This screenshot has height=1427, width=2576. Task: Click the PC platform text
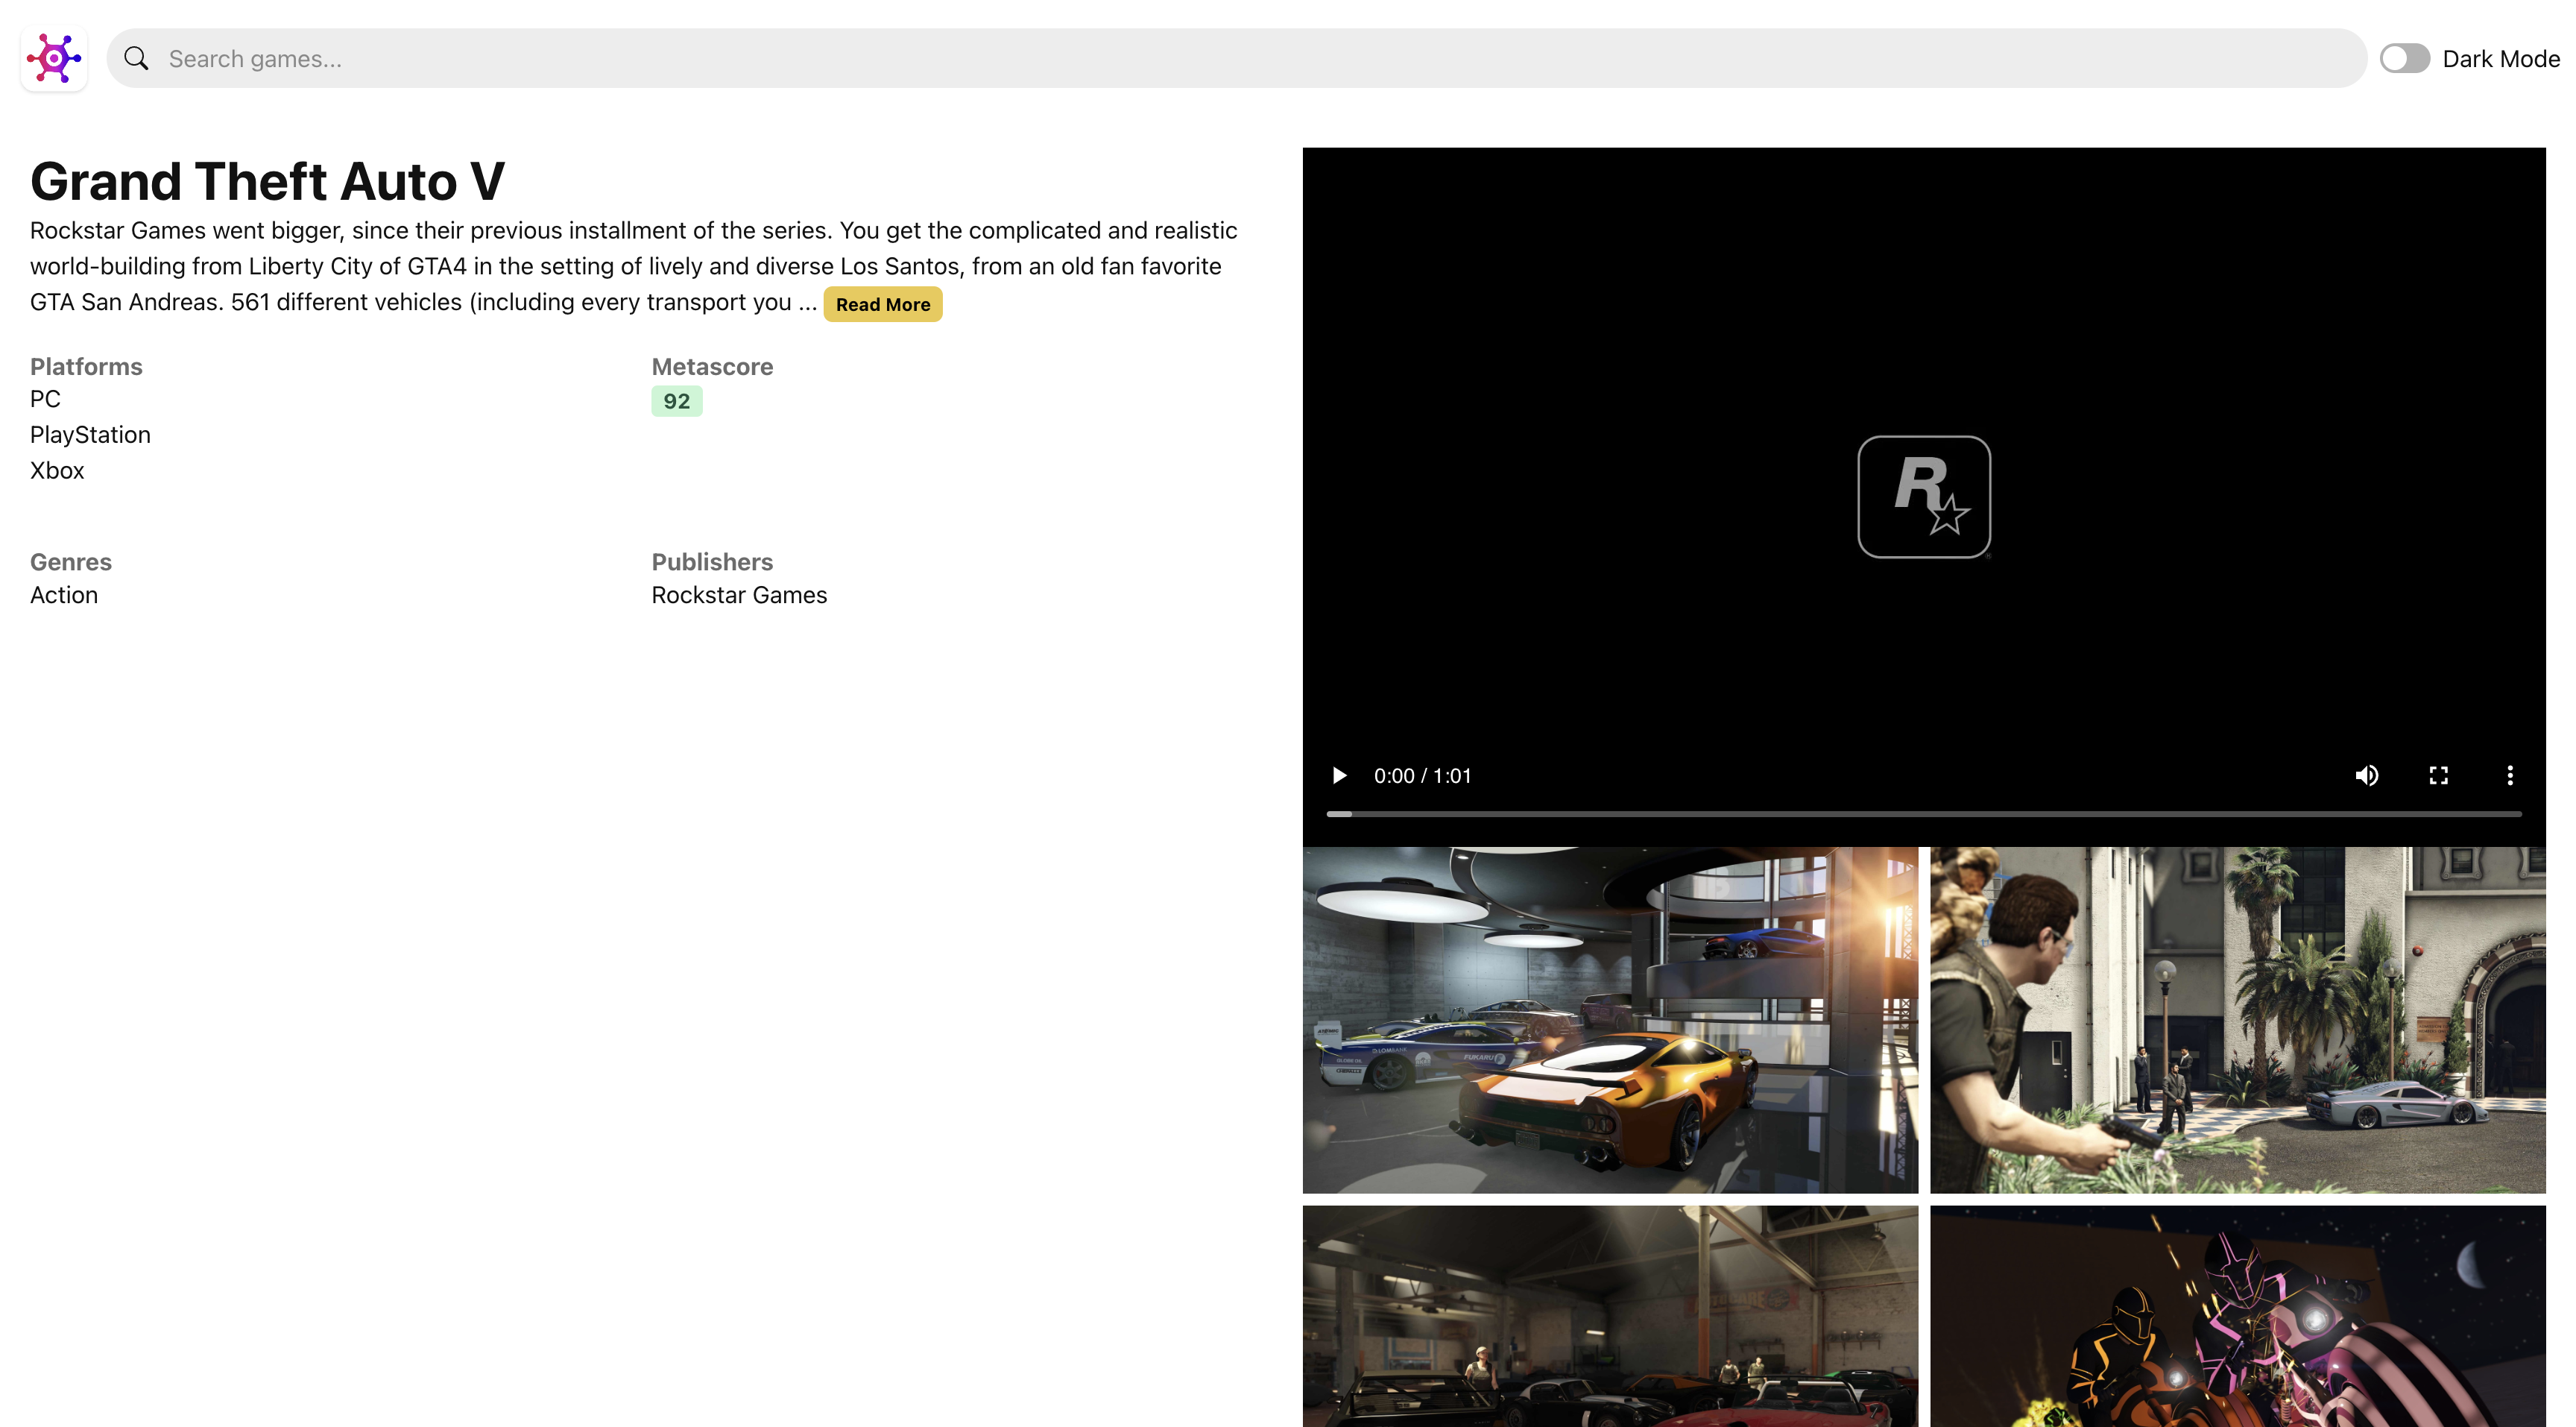coord(45,399)
